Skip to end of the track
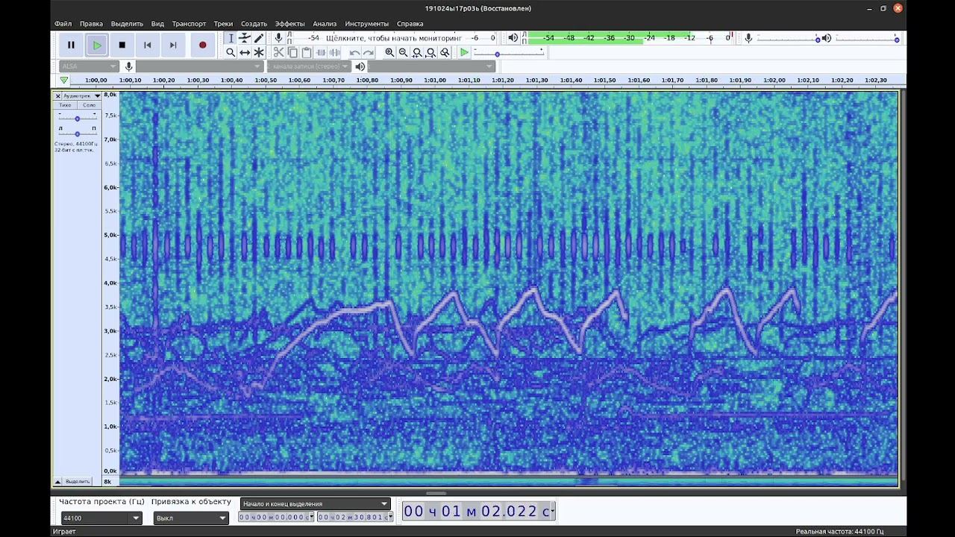This screenshot has height=537, width=955. click(x=172, y=45)
